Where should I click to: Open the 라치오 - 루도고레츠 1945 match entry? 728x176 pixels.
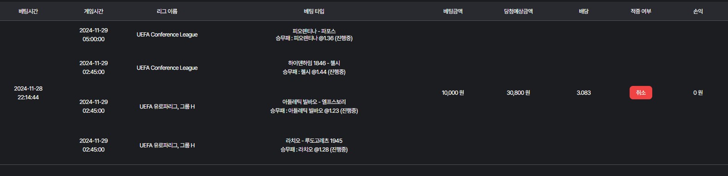pyautogui.click(x=314, y=140)
